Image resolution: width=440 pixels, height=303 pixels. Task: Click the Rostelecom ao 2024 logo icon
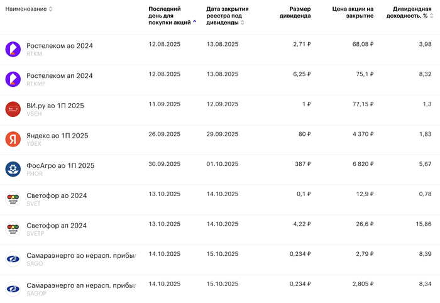coord(13,48)
